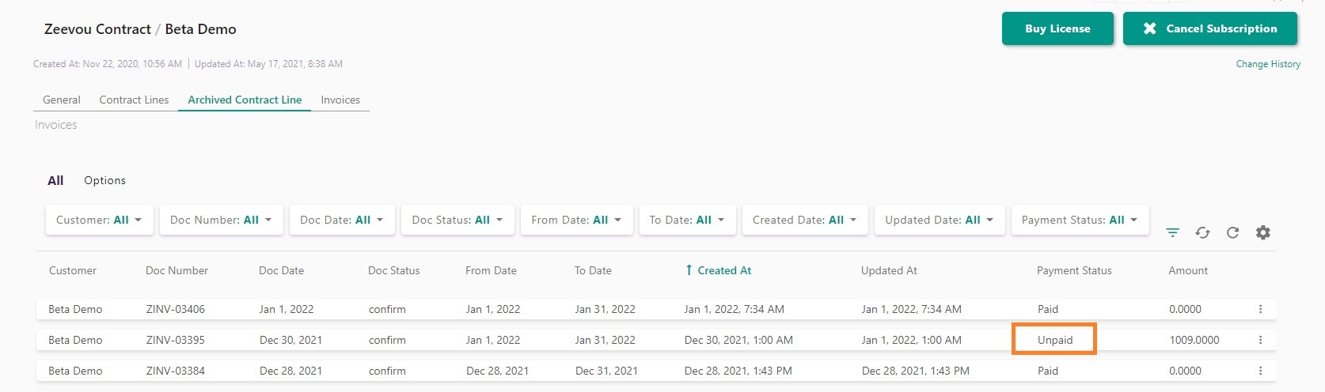This screenshot has width=1325, height=392.
Task: Click the Unpaid payment status cell
Action: (1055, 340)
